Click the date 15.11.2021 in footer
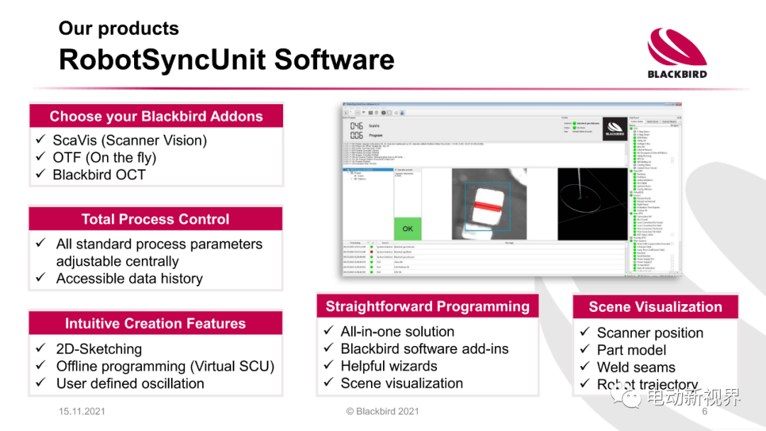The height and width of the screenshot is (431, 766). pyautogui.click(x=82, y=411)
